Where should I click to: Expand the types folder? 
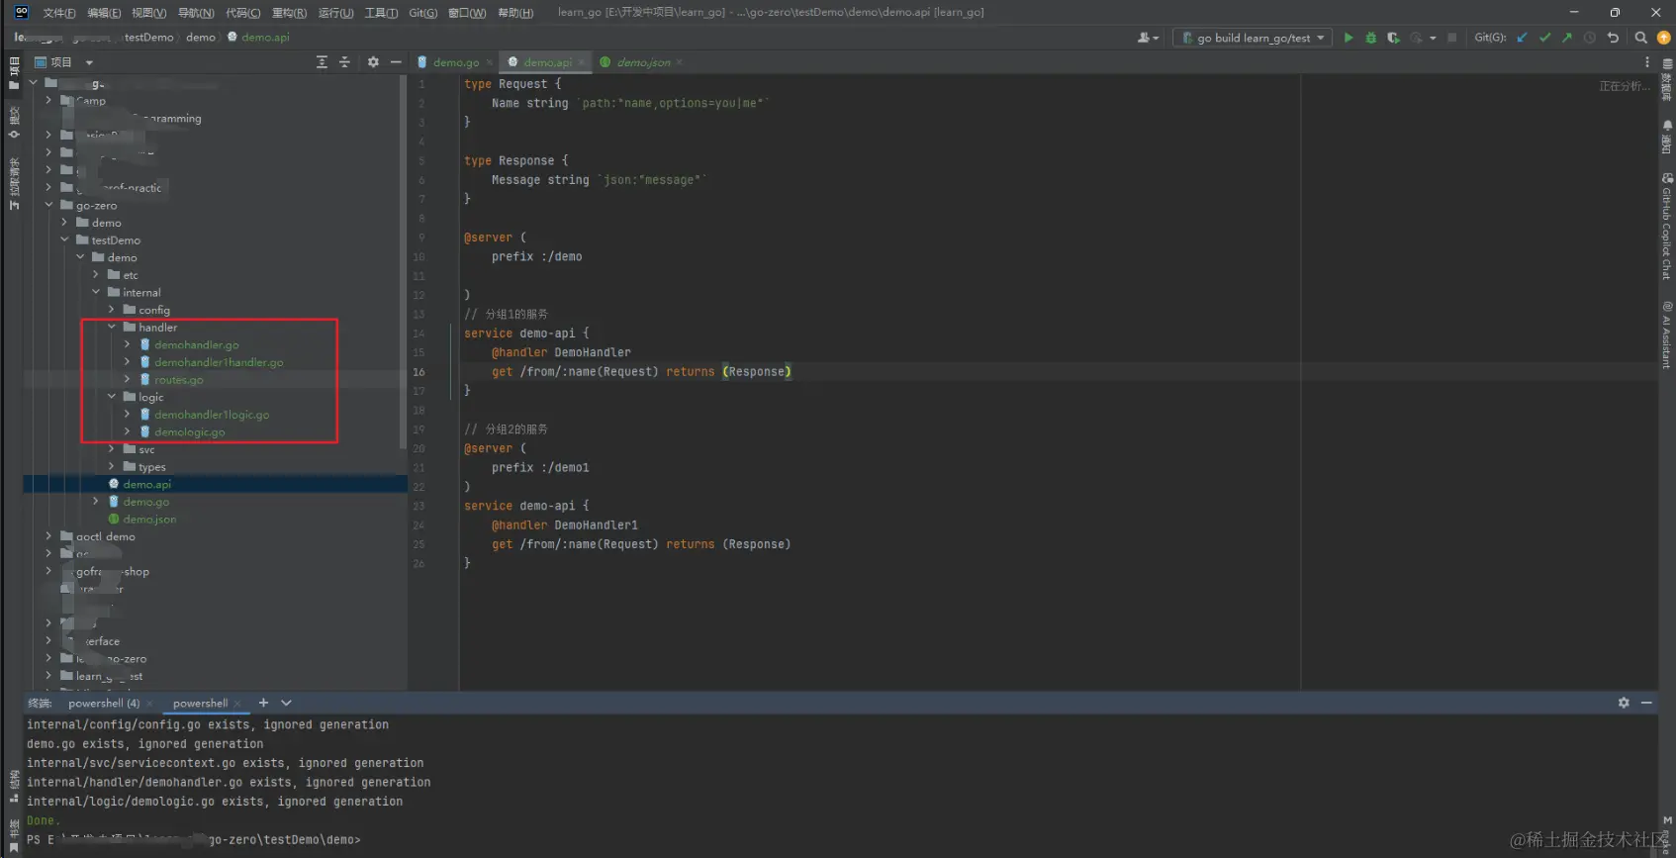112,466
